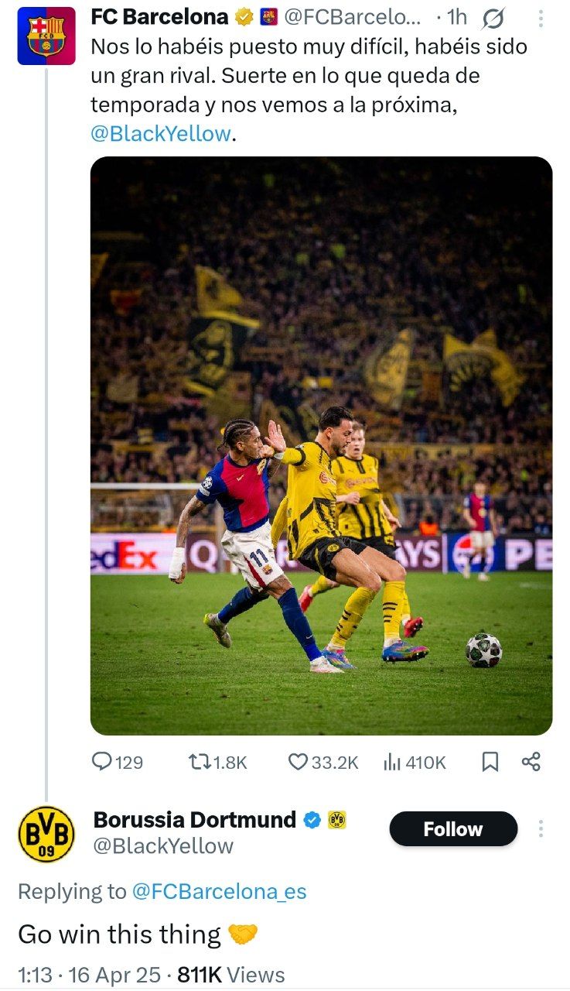The width and height of the screenshot is (570, 991).
Task: Open @BlackYellow mention in tweet text
Action: click(161, 133)
